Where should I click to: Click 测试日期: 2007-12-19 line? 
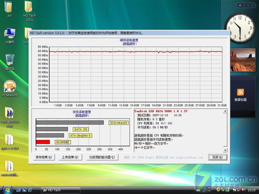tap(159, 115)
